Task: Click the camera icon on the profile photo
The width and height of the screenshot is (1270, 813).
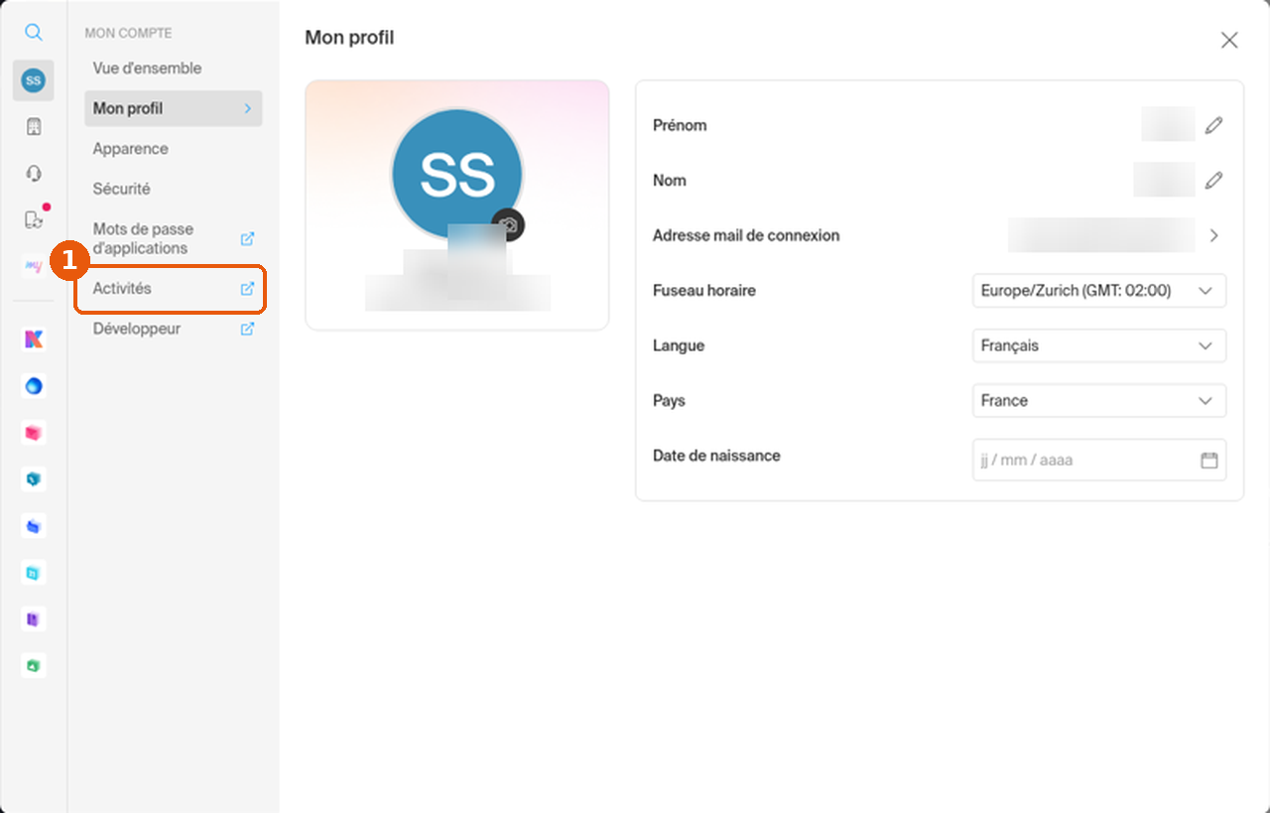Action: tap(508, 225)
